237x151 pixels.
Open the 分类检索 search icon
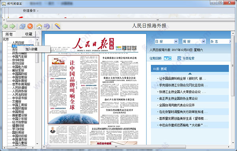point(179,58)
